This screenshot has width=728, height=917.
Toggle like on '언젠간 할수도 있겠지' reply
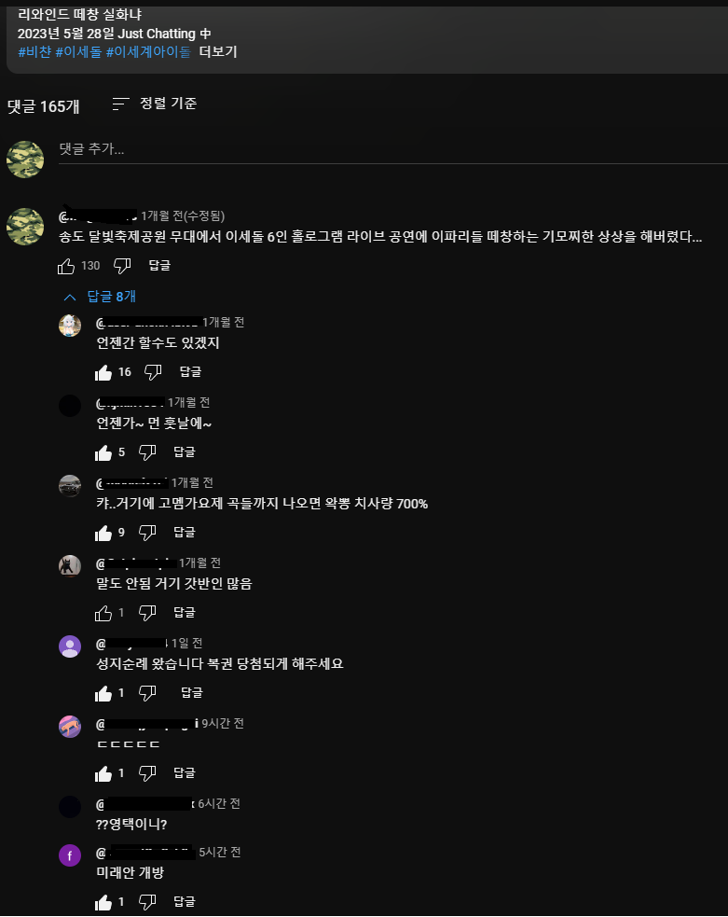tap(103, 372)
